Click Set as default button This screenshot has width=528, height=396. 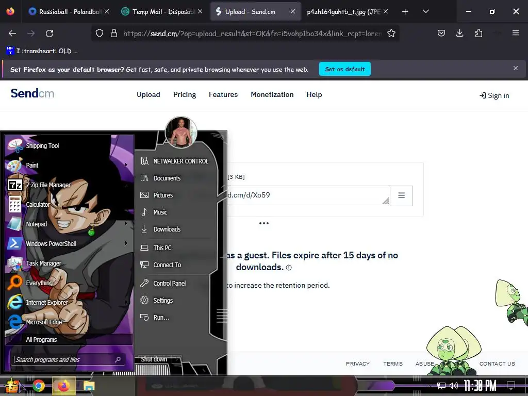click(345, 69)
